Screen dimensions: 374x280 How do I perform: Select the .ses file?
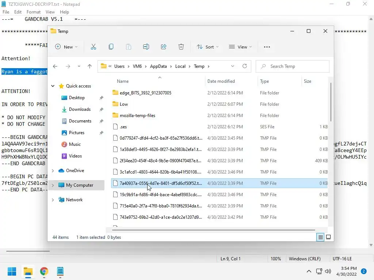(123, 127)
